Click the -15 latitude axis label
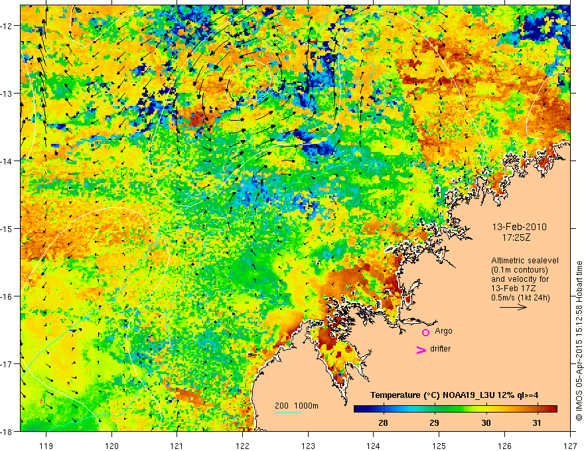Screen dimensions: 584x451 (x=7, y=228)
